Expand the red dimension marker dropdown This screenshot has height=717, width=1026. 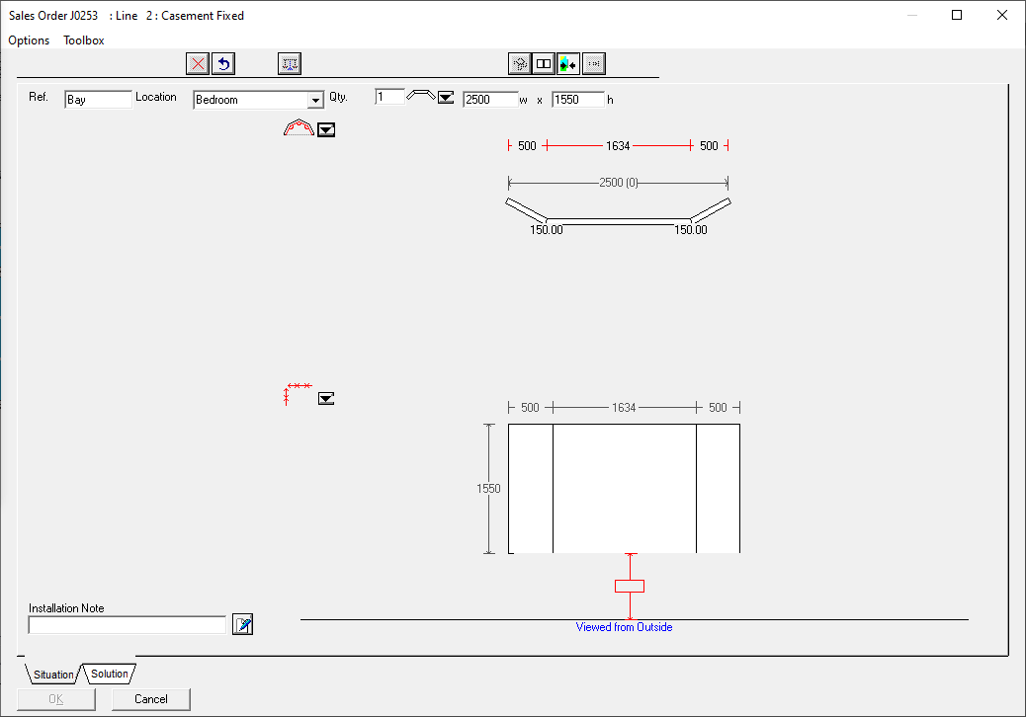326,398
